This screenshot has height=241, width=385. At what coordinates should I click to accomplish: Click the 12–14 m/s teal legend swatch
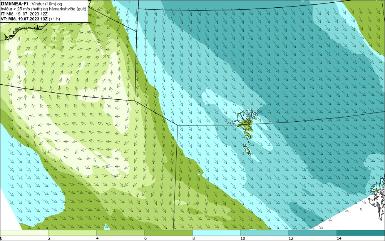point(313,233)
